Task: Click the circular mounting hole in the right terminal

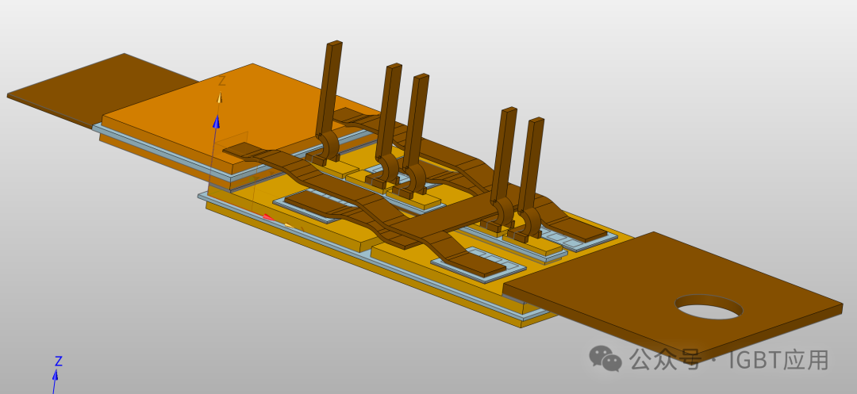Action: tap(709, 307)
